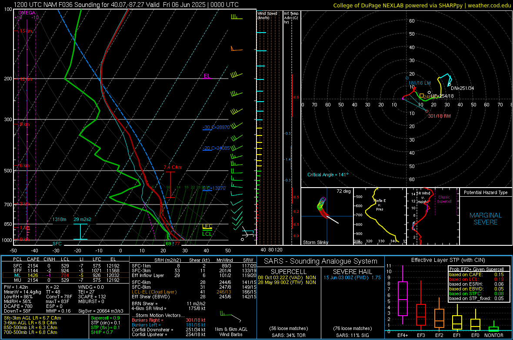Viewport: 513px width, 340px height.
Task: Click the Wind Speed (knots) header
Action: 267,15
